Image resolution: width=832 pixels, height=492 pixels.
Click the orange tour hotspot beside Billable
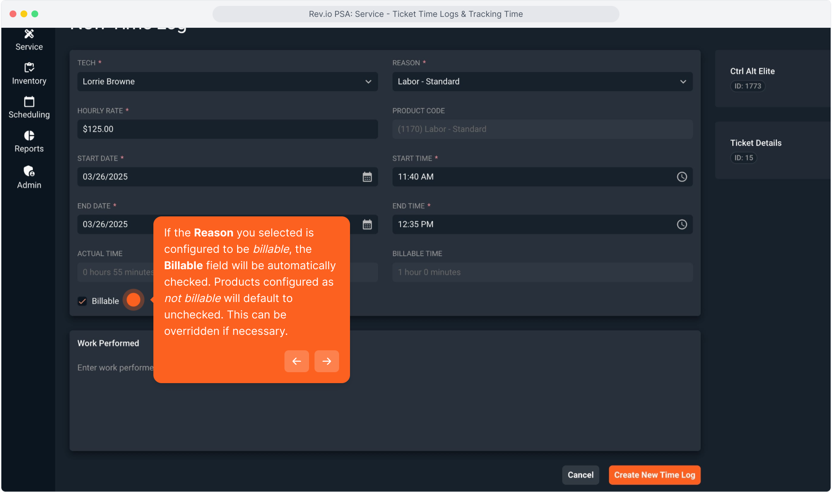pos(133,300)
